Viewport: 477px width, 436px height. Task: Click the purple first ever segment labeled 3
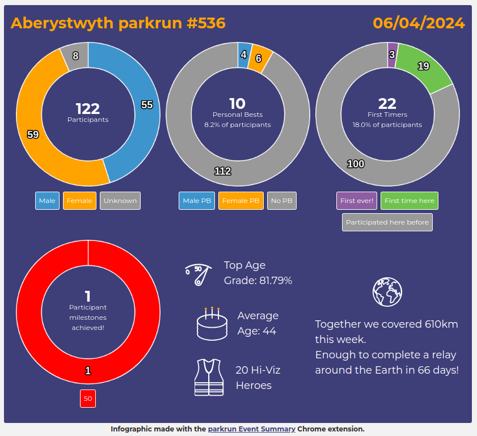pyautogui.click(x=392, y=55)
